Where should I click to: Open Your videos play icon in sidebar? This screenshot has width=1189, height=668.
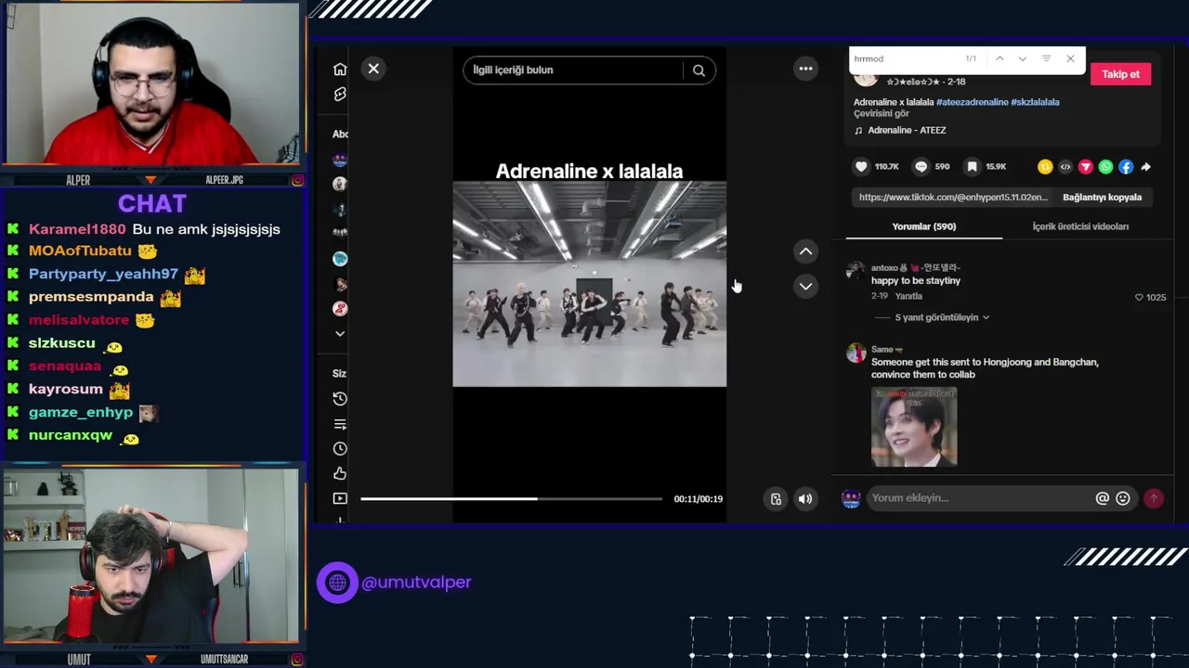click(340, 499)
